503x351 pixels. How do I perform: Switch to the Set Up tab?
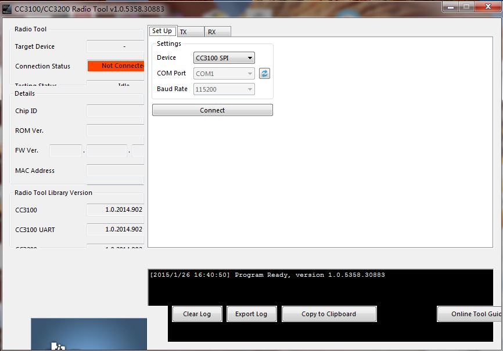(162, 31)
